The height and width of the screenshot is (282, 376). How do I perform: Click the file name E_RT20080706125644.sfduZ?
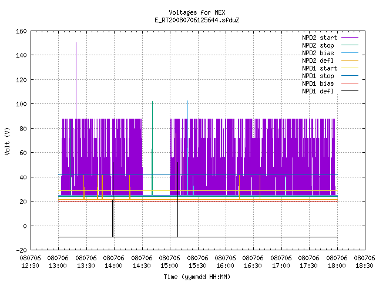(197, 20)
